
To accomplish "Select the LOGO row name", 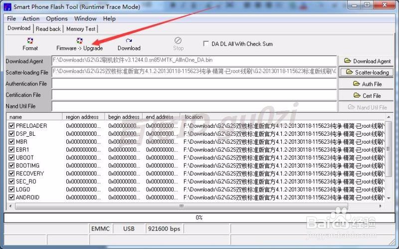I will pos(23,189).
